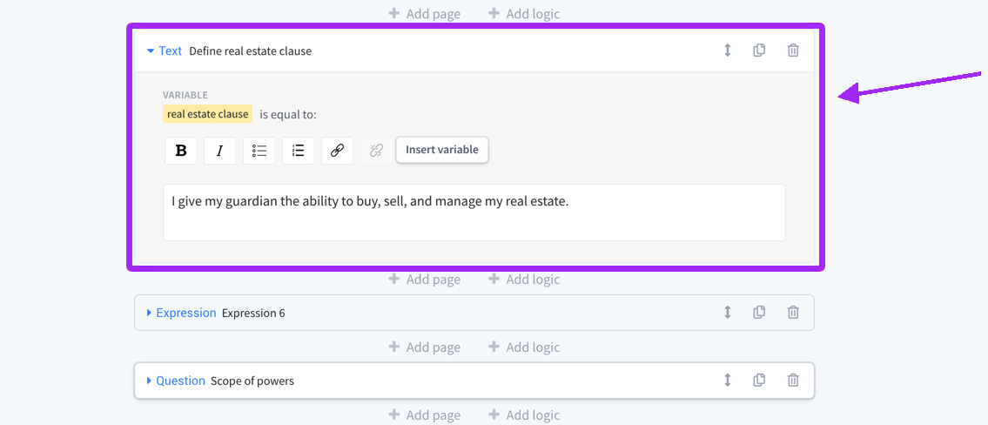The image size is (988, 425).
Task: Click into the guardian real estate text field
Action: (474, 212)
